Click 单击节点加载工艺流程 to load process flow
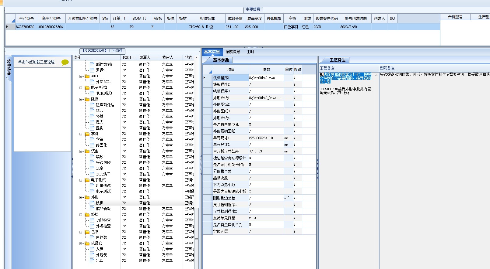 36,62
